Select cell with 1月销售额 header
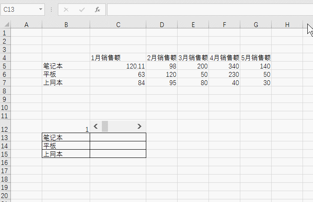Viewport: 313px width, 202px height. pyautogui.click(x=118, y=58)
